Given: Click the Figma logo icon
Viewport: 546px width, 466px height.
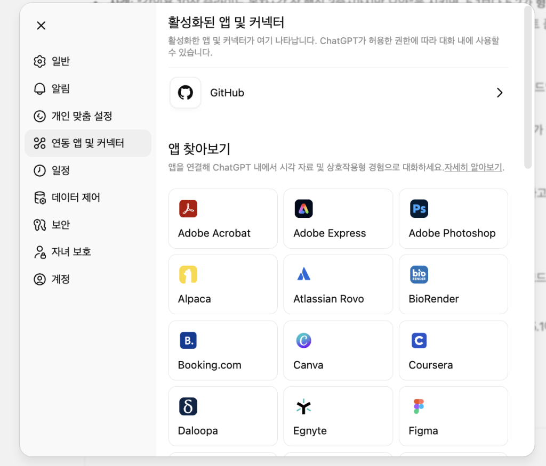Looking at the screenshot, I should click(419, 406).
